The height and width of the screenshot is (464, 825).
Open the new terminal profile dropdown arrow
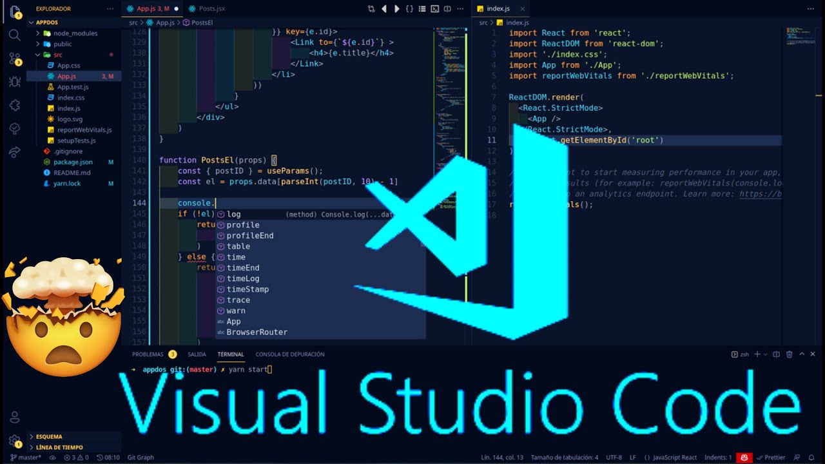coord(766,354)
